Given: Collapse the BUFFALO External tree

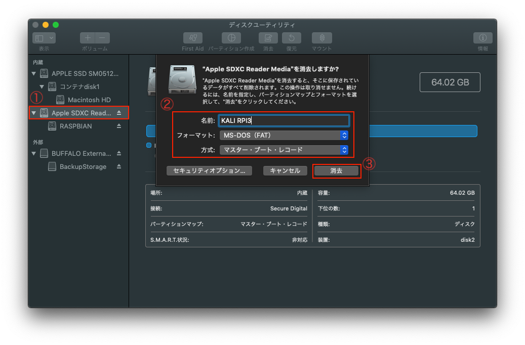Looking at the screenshot, I should click(34, 154).
